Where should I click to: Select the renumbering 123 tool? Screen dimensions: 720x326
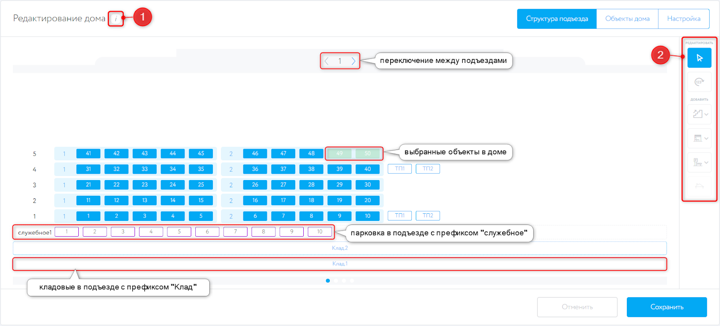coord(699,82)
